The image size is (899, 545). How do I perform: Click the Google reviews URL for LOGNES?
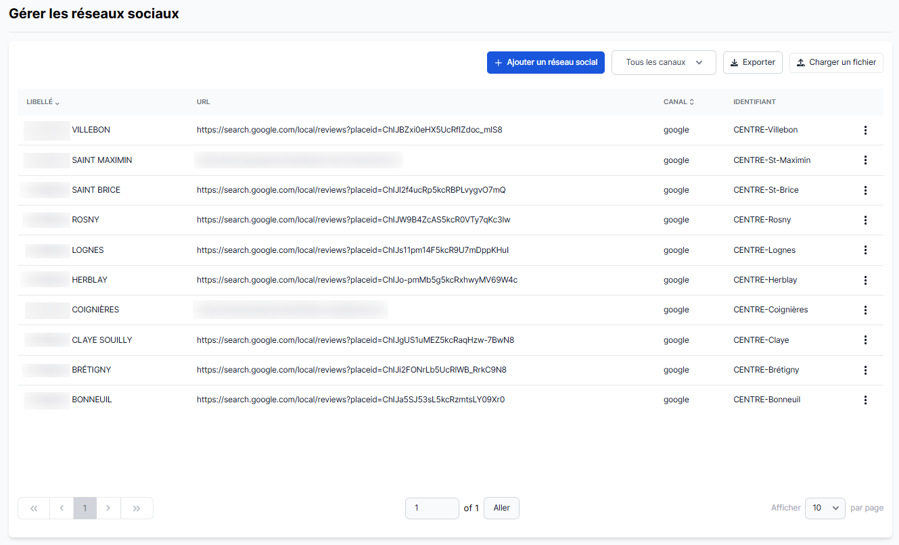(x=352, y=250)
